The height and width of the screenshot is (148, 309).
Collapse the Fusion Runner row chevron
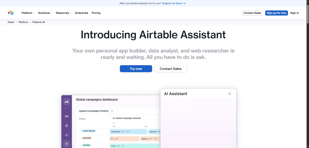[x=80, y=131]
